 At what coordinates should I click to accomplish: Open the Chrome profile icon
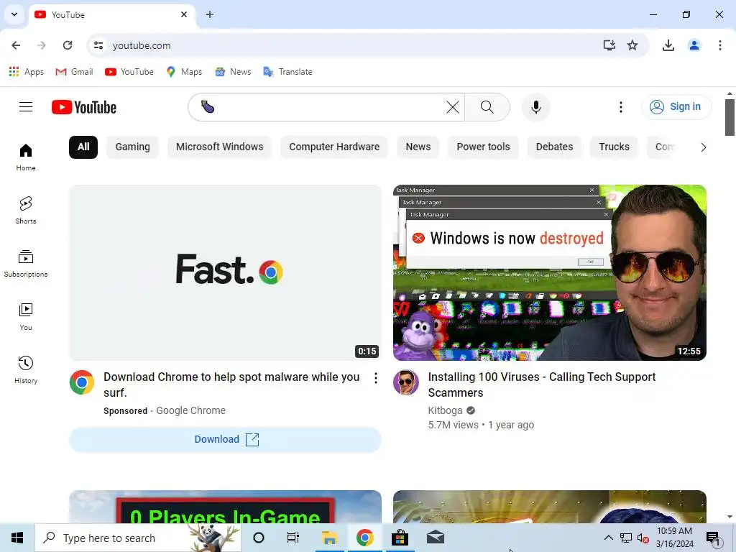click(694, 45)
